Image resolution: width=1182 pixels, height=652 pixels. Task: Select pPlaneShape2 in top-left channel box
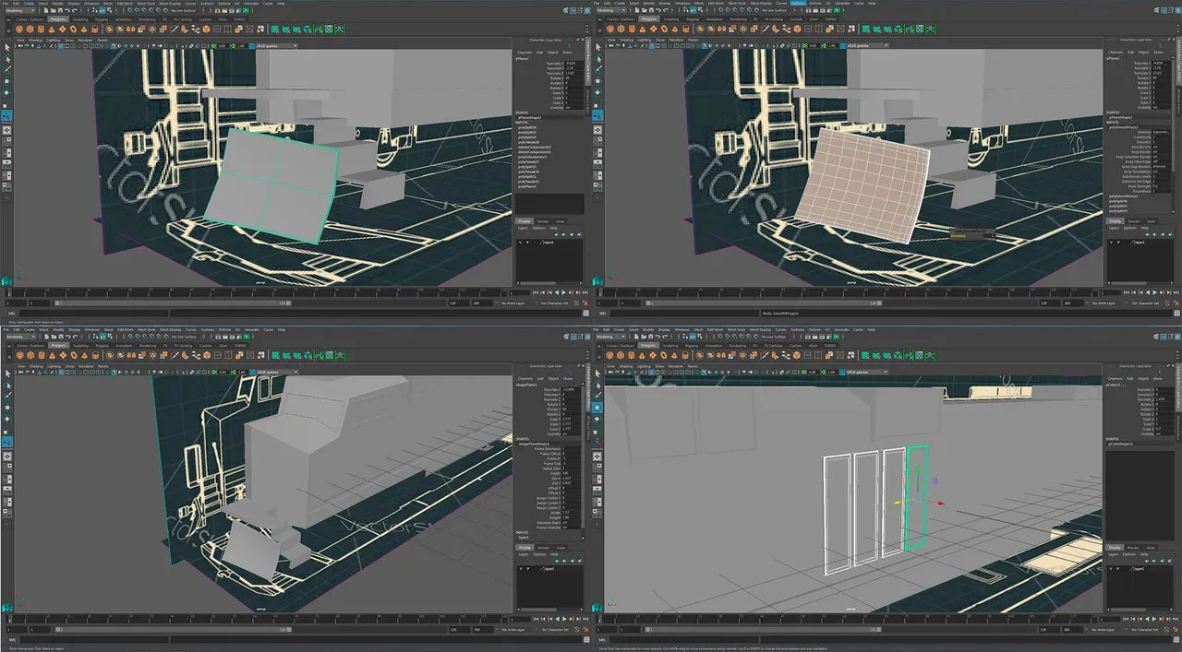(530, 118)
